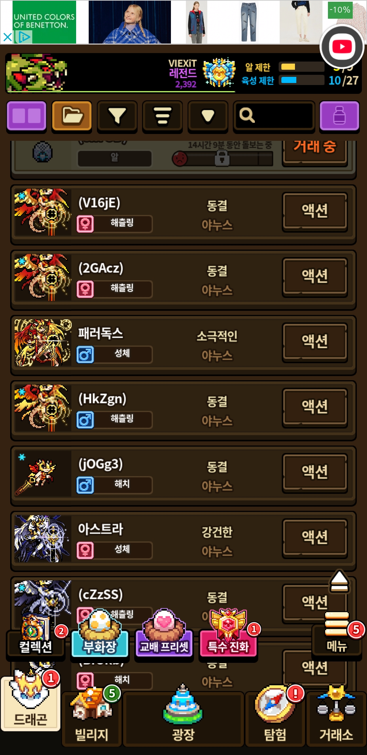This screenshot has height=755, width=367.
Task: Click the 육성 제한 blue progress bar
Action: coord(302,80)
